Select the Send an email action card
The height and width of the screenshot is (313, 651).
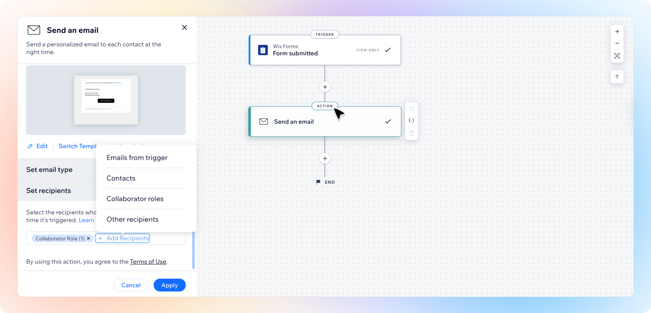(325, 122)
